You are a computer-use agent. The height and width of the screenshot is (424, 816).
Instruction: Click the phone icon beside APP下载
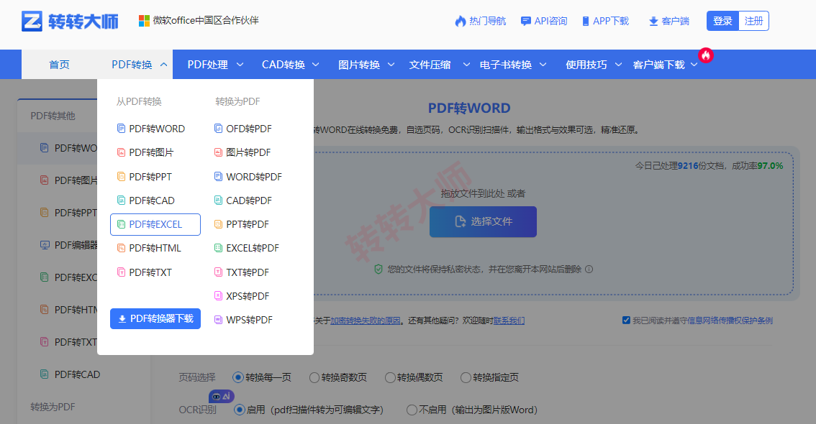tap(586, 22)
